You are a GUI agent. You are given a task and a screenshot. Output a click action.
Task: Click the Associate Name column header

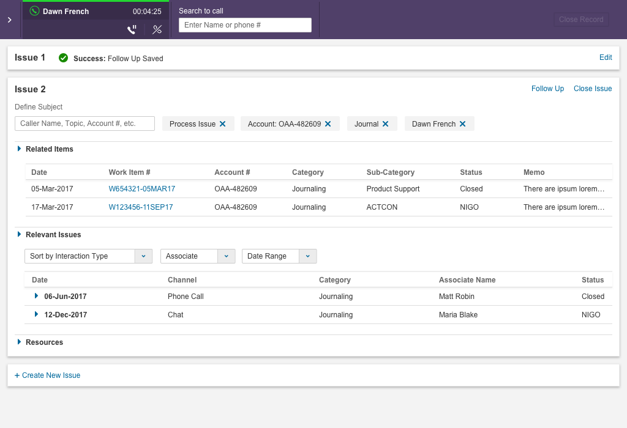(467, 280)
